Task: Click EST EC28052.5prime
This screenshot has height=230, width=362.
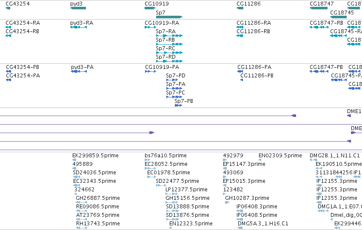Action: pos(166,164)
